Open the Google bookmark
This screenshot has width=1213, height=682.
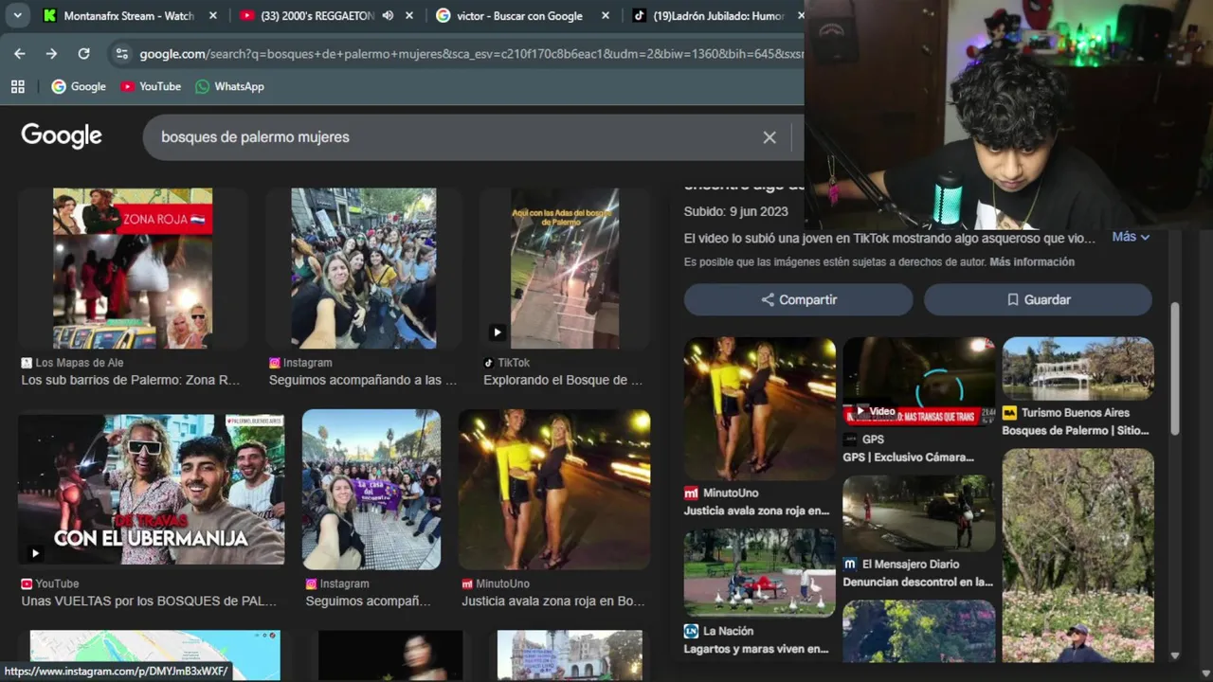click(x=79, y=86)
